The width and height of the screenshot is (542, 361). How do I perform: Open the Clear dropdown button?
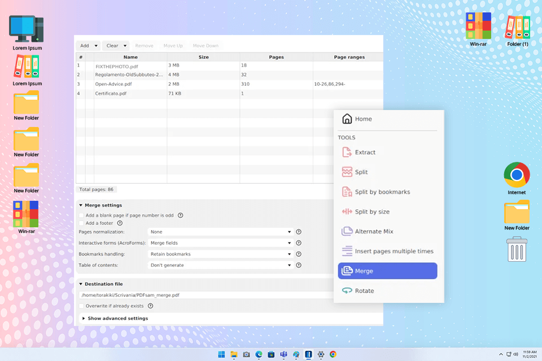click(x=116, y=46)
